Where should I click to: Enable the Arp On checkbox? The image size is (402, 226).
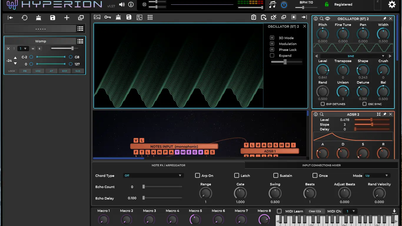[197, 176]
